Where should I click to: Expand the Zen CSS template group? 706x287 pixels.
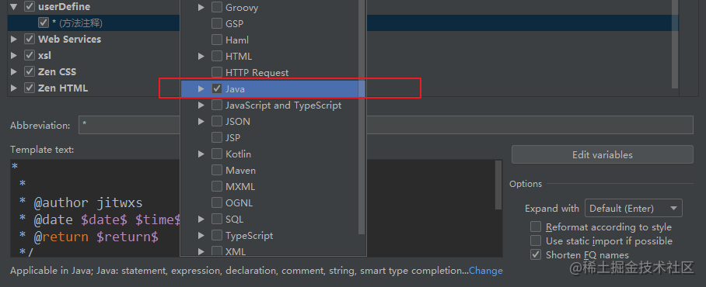(x=14, y=71)
